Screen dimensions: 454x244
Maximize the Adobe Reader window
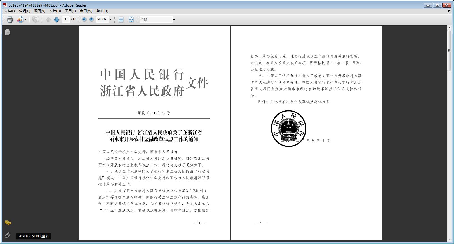(437, 5)
